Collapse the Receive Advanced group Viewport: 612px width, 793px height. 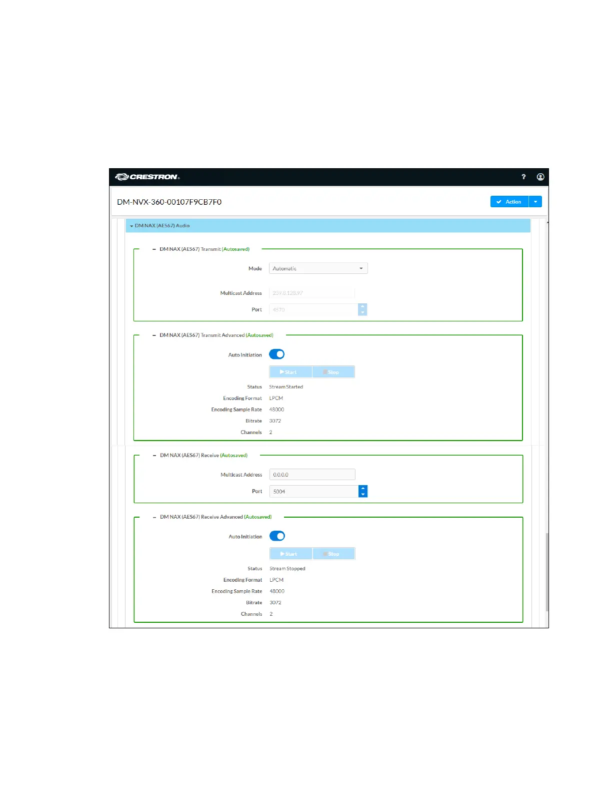tap(154, 517)
